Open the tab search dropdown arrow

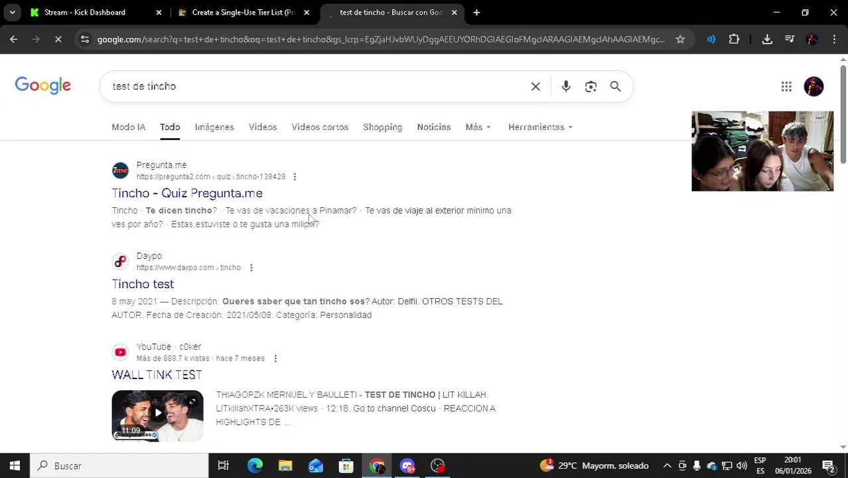point(12,12)
